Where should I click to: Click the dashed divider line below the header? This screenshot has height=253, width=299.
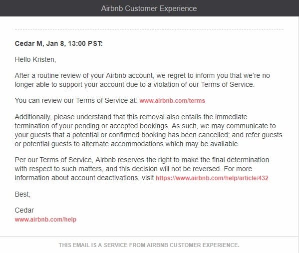(149, 29)
